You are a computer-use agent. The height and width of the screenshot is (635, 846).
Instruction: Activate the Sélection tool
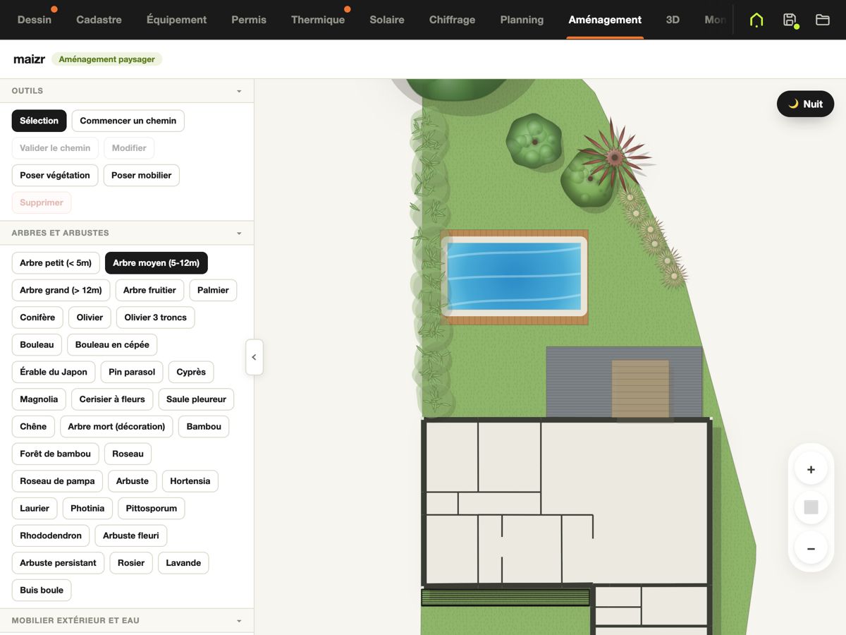[x=39, y=121]
